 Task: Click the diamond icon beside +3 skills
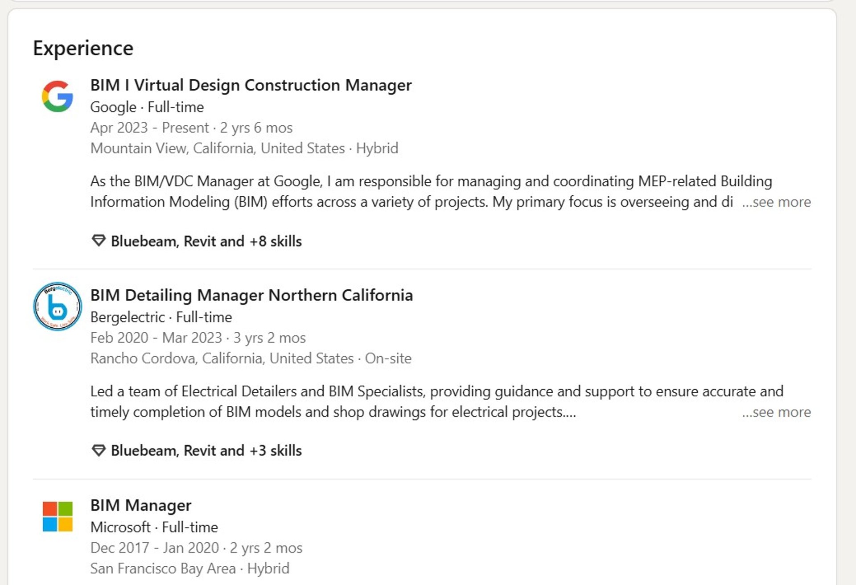pos(99,450)
